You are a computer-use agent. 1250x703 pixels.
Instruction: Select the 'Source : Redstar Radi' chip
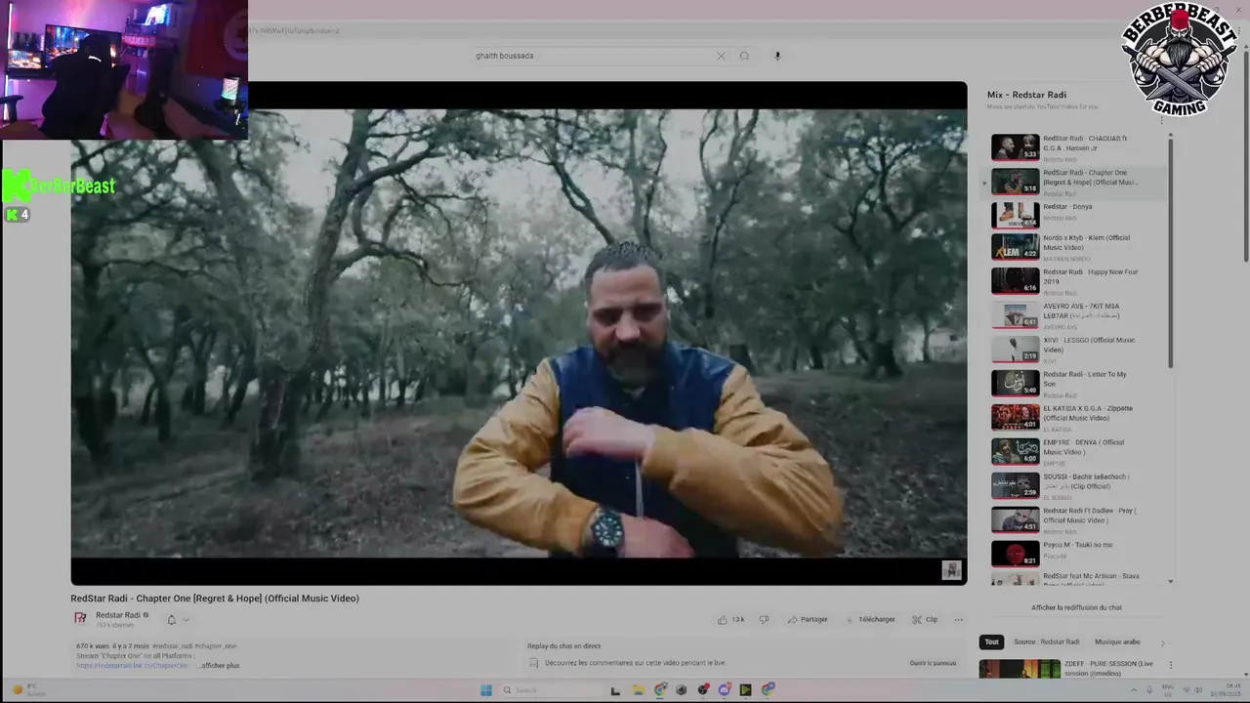point(1046,641)
